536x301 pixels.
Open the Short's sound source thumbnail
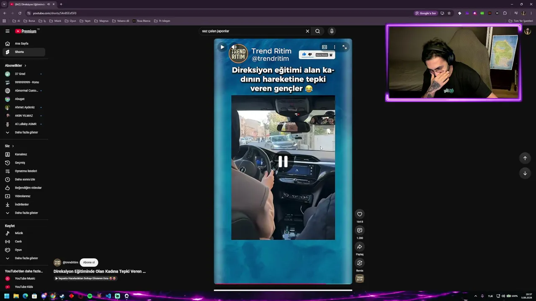(x=360, y=278)
